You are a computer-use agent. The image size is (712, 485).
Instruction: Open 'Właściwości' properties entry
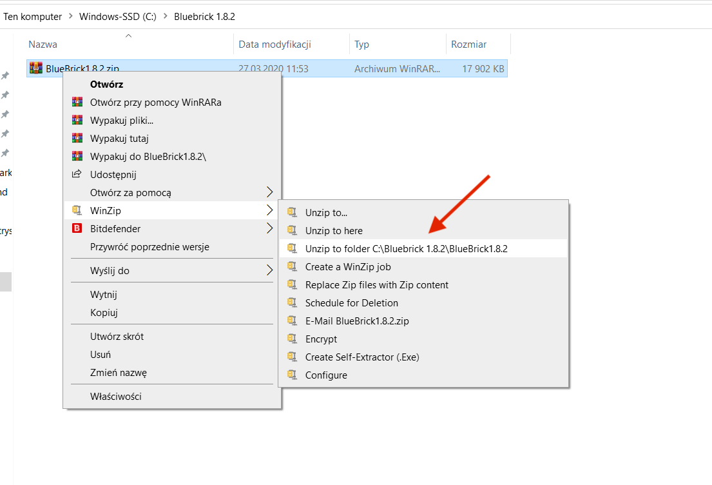point(172,397)
